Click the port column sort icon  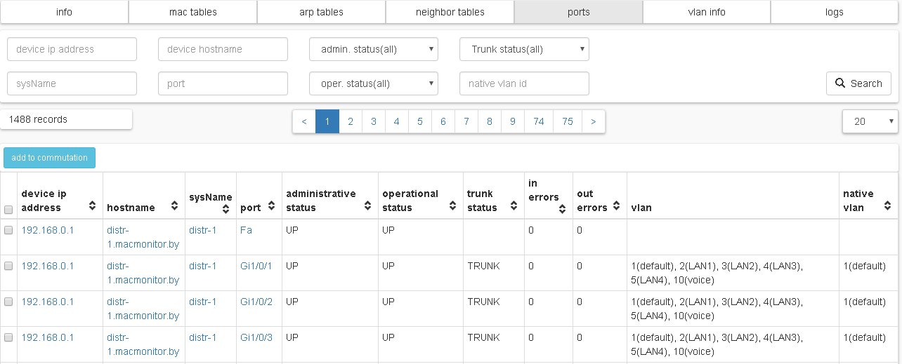(271, 207)
